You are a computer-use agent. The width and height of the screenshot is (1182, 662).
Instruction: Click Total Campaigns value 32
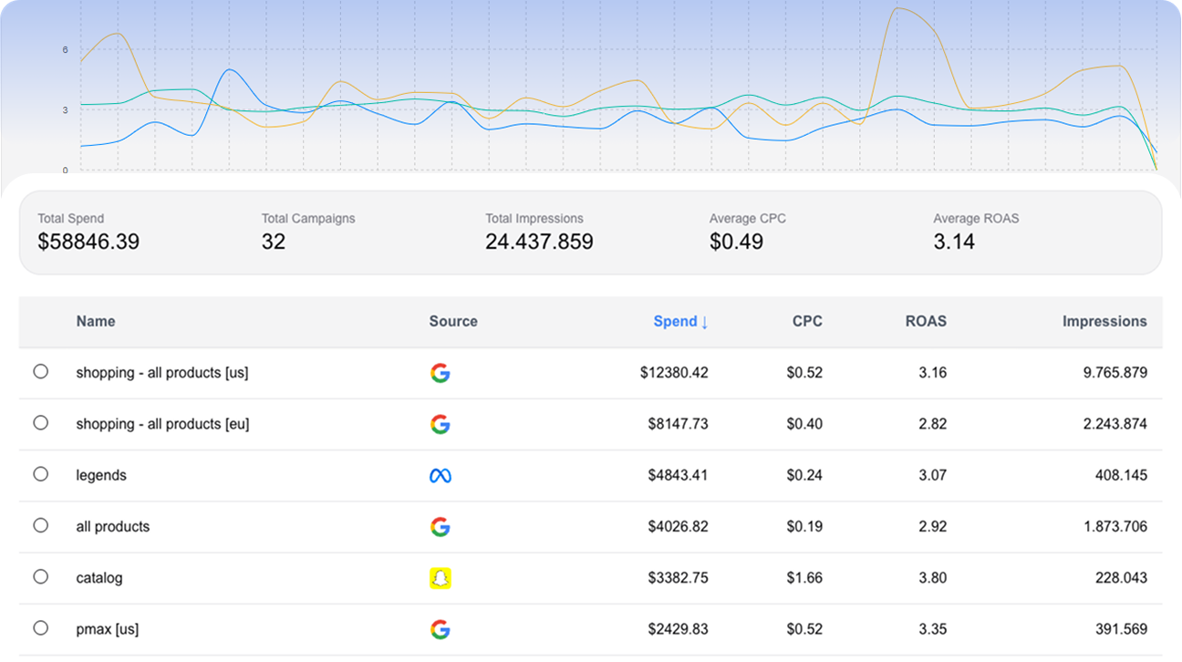[x=274, y=242]
